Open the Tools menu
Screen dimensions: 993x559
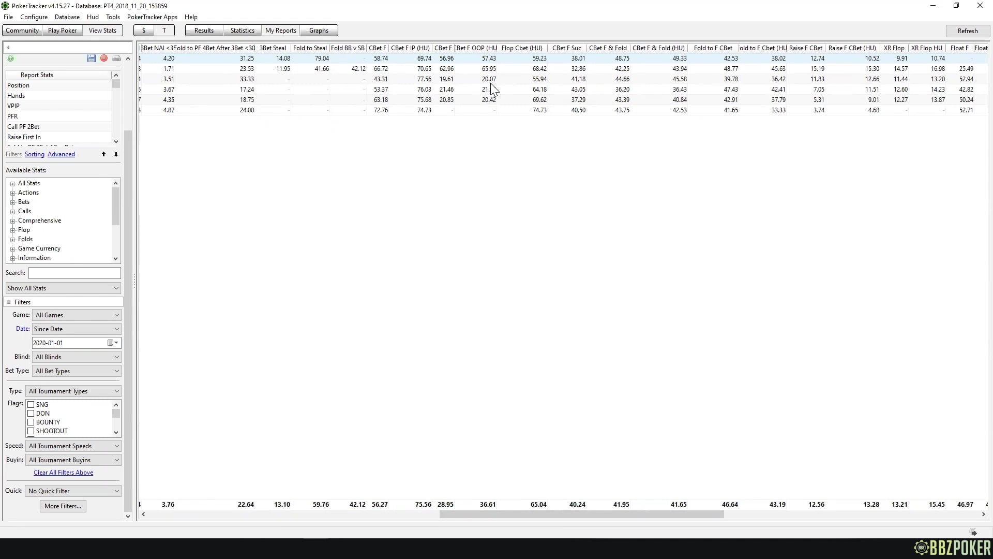112,17
